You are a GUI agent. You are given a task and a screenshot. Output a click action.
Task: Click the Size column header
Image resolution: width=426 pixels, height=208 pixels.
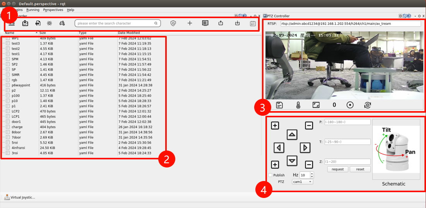58,33
